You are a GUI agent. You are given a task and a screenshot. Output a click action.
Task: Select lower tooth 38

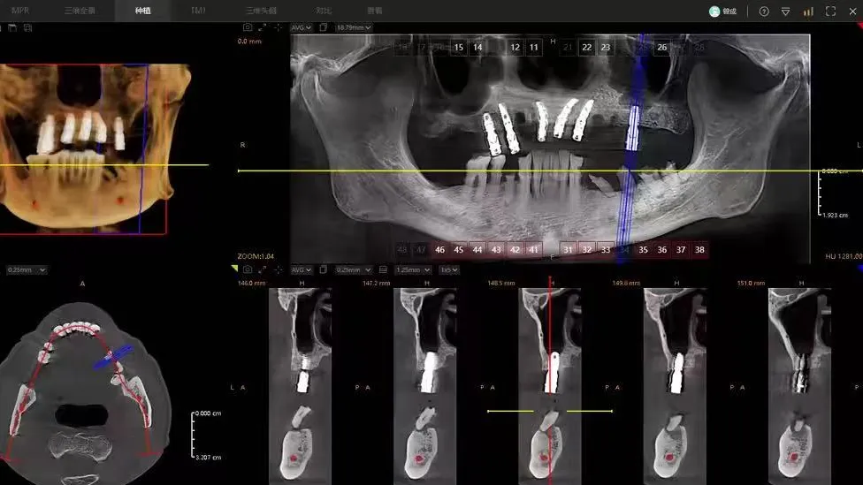pos(699,250)
